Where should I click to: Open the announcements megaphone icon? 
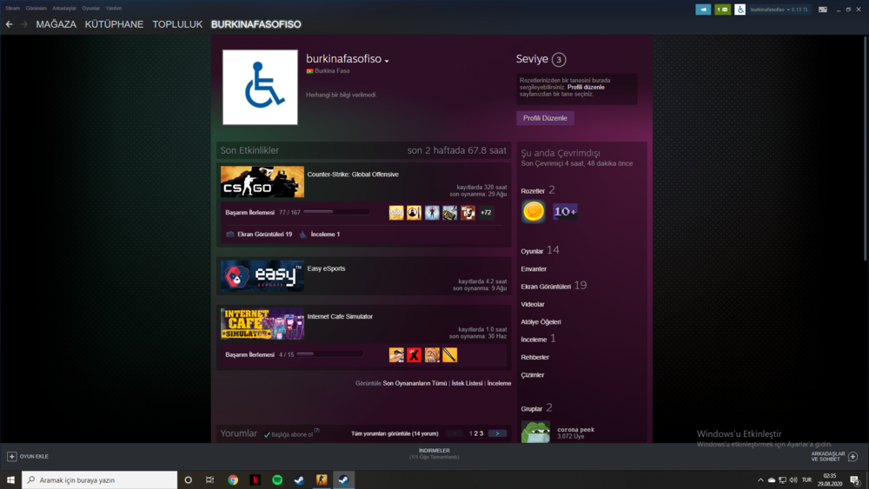tap(703, 10)
